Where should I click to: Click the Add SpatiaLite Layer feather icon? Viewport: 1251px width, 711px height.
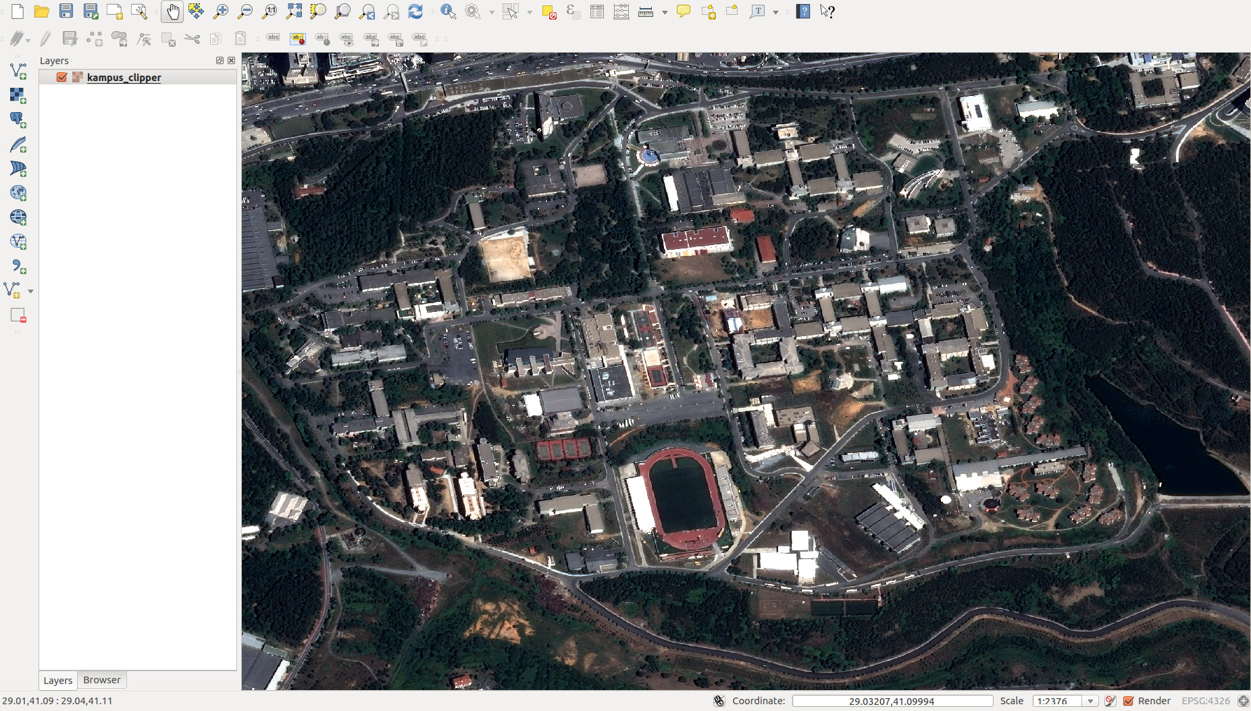coord(18,144)
